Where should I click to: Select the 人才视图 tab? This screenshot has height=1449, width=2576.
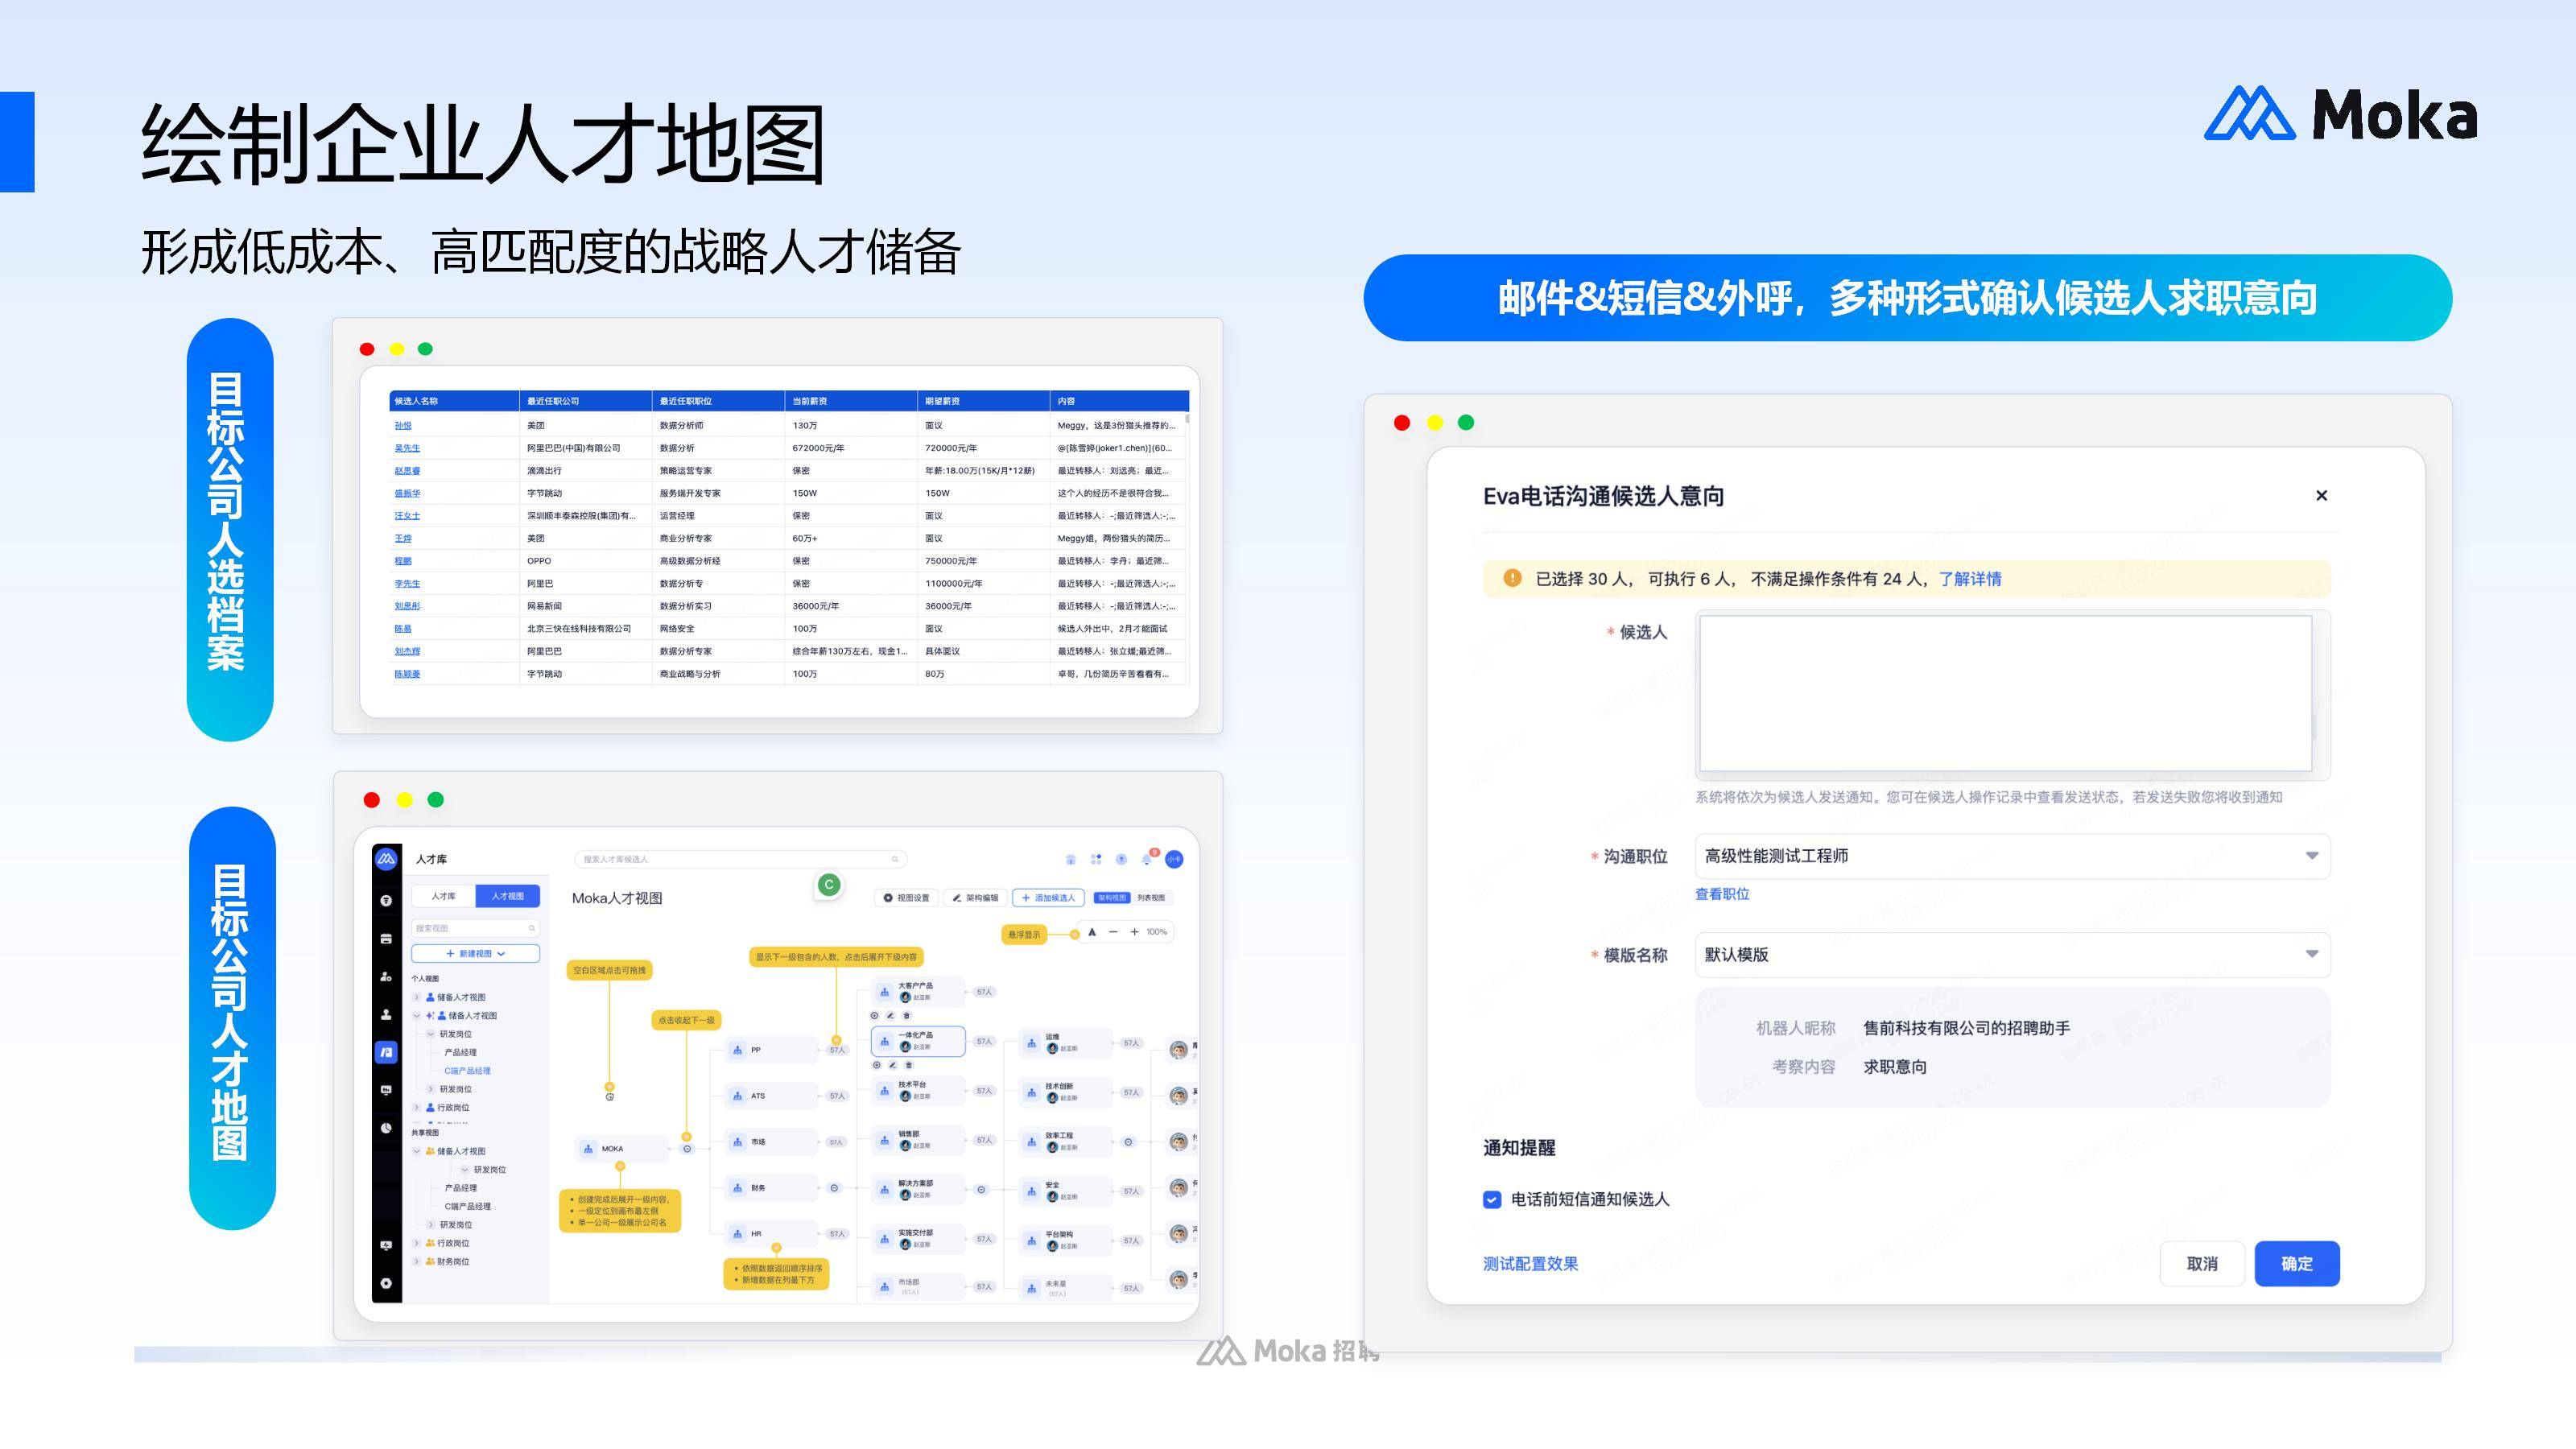[507, 896]
